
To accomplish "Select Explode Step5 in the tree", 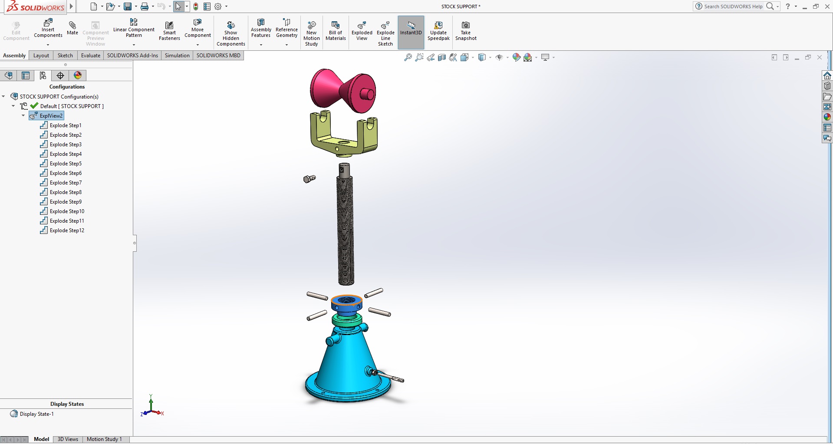I will tap(66, 164).
